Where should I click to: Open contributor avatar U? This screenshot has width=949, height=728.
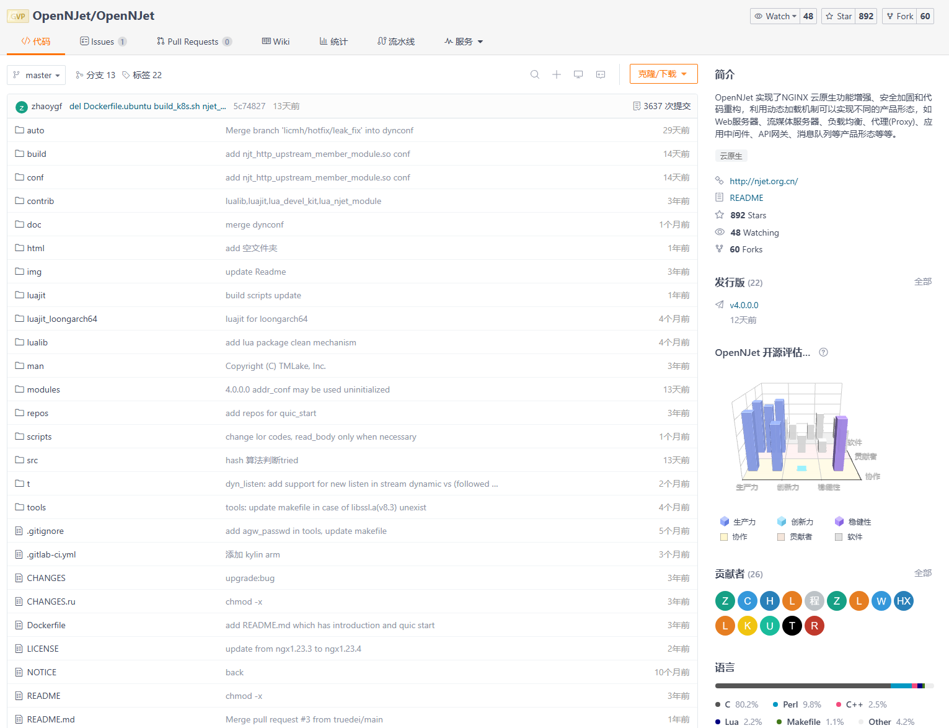point(770,626)
